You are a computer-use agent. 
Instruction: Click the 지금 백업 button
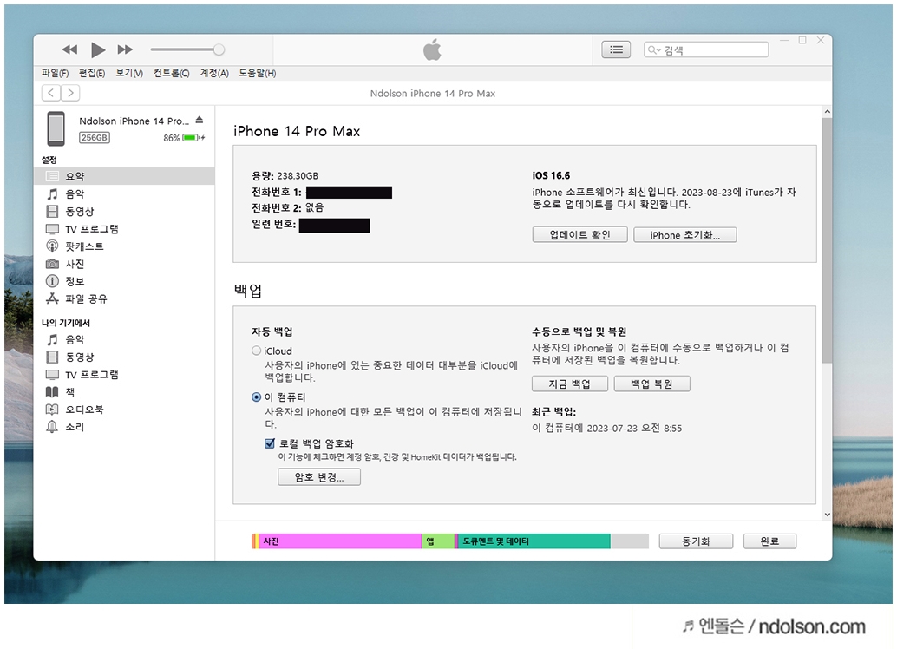(x=569, y=383)
